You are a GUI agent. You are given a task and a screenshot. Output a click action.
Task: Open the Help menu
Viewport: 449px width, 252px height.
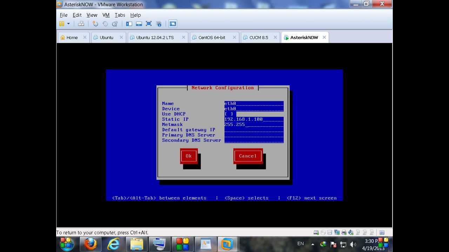[135, 15]
